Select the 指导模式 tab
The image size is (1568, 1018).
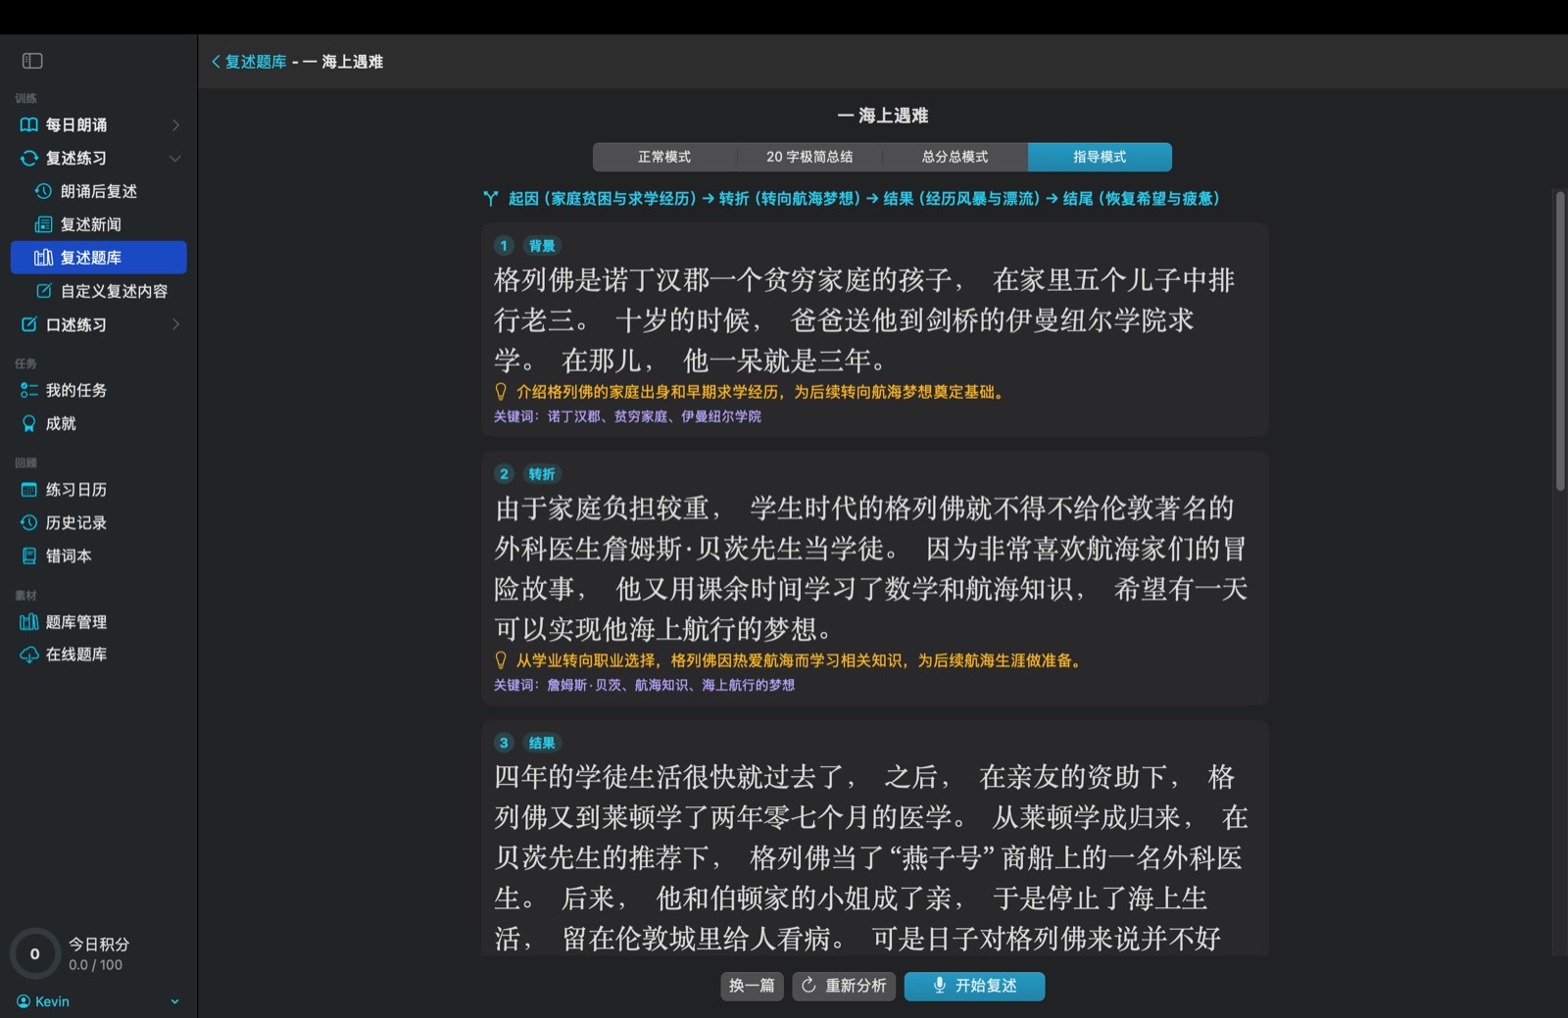1100,157
